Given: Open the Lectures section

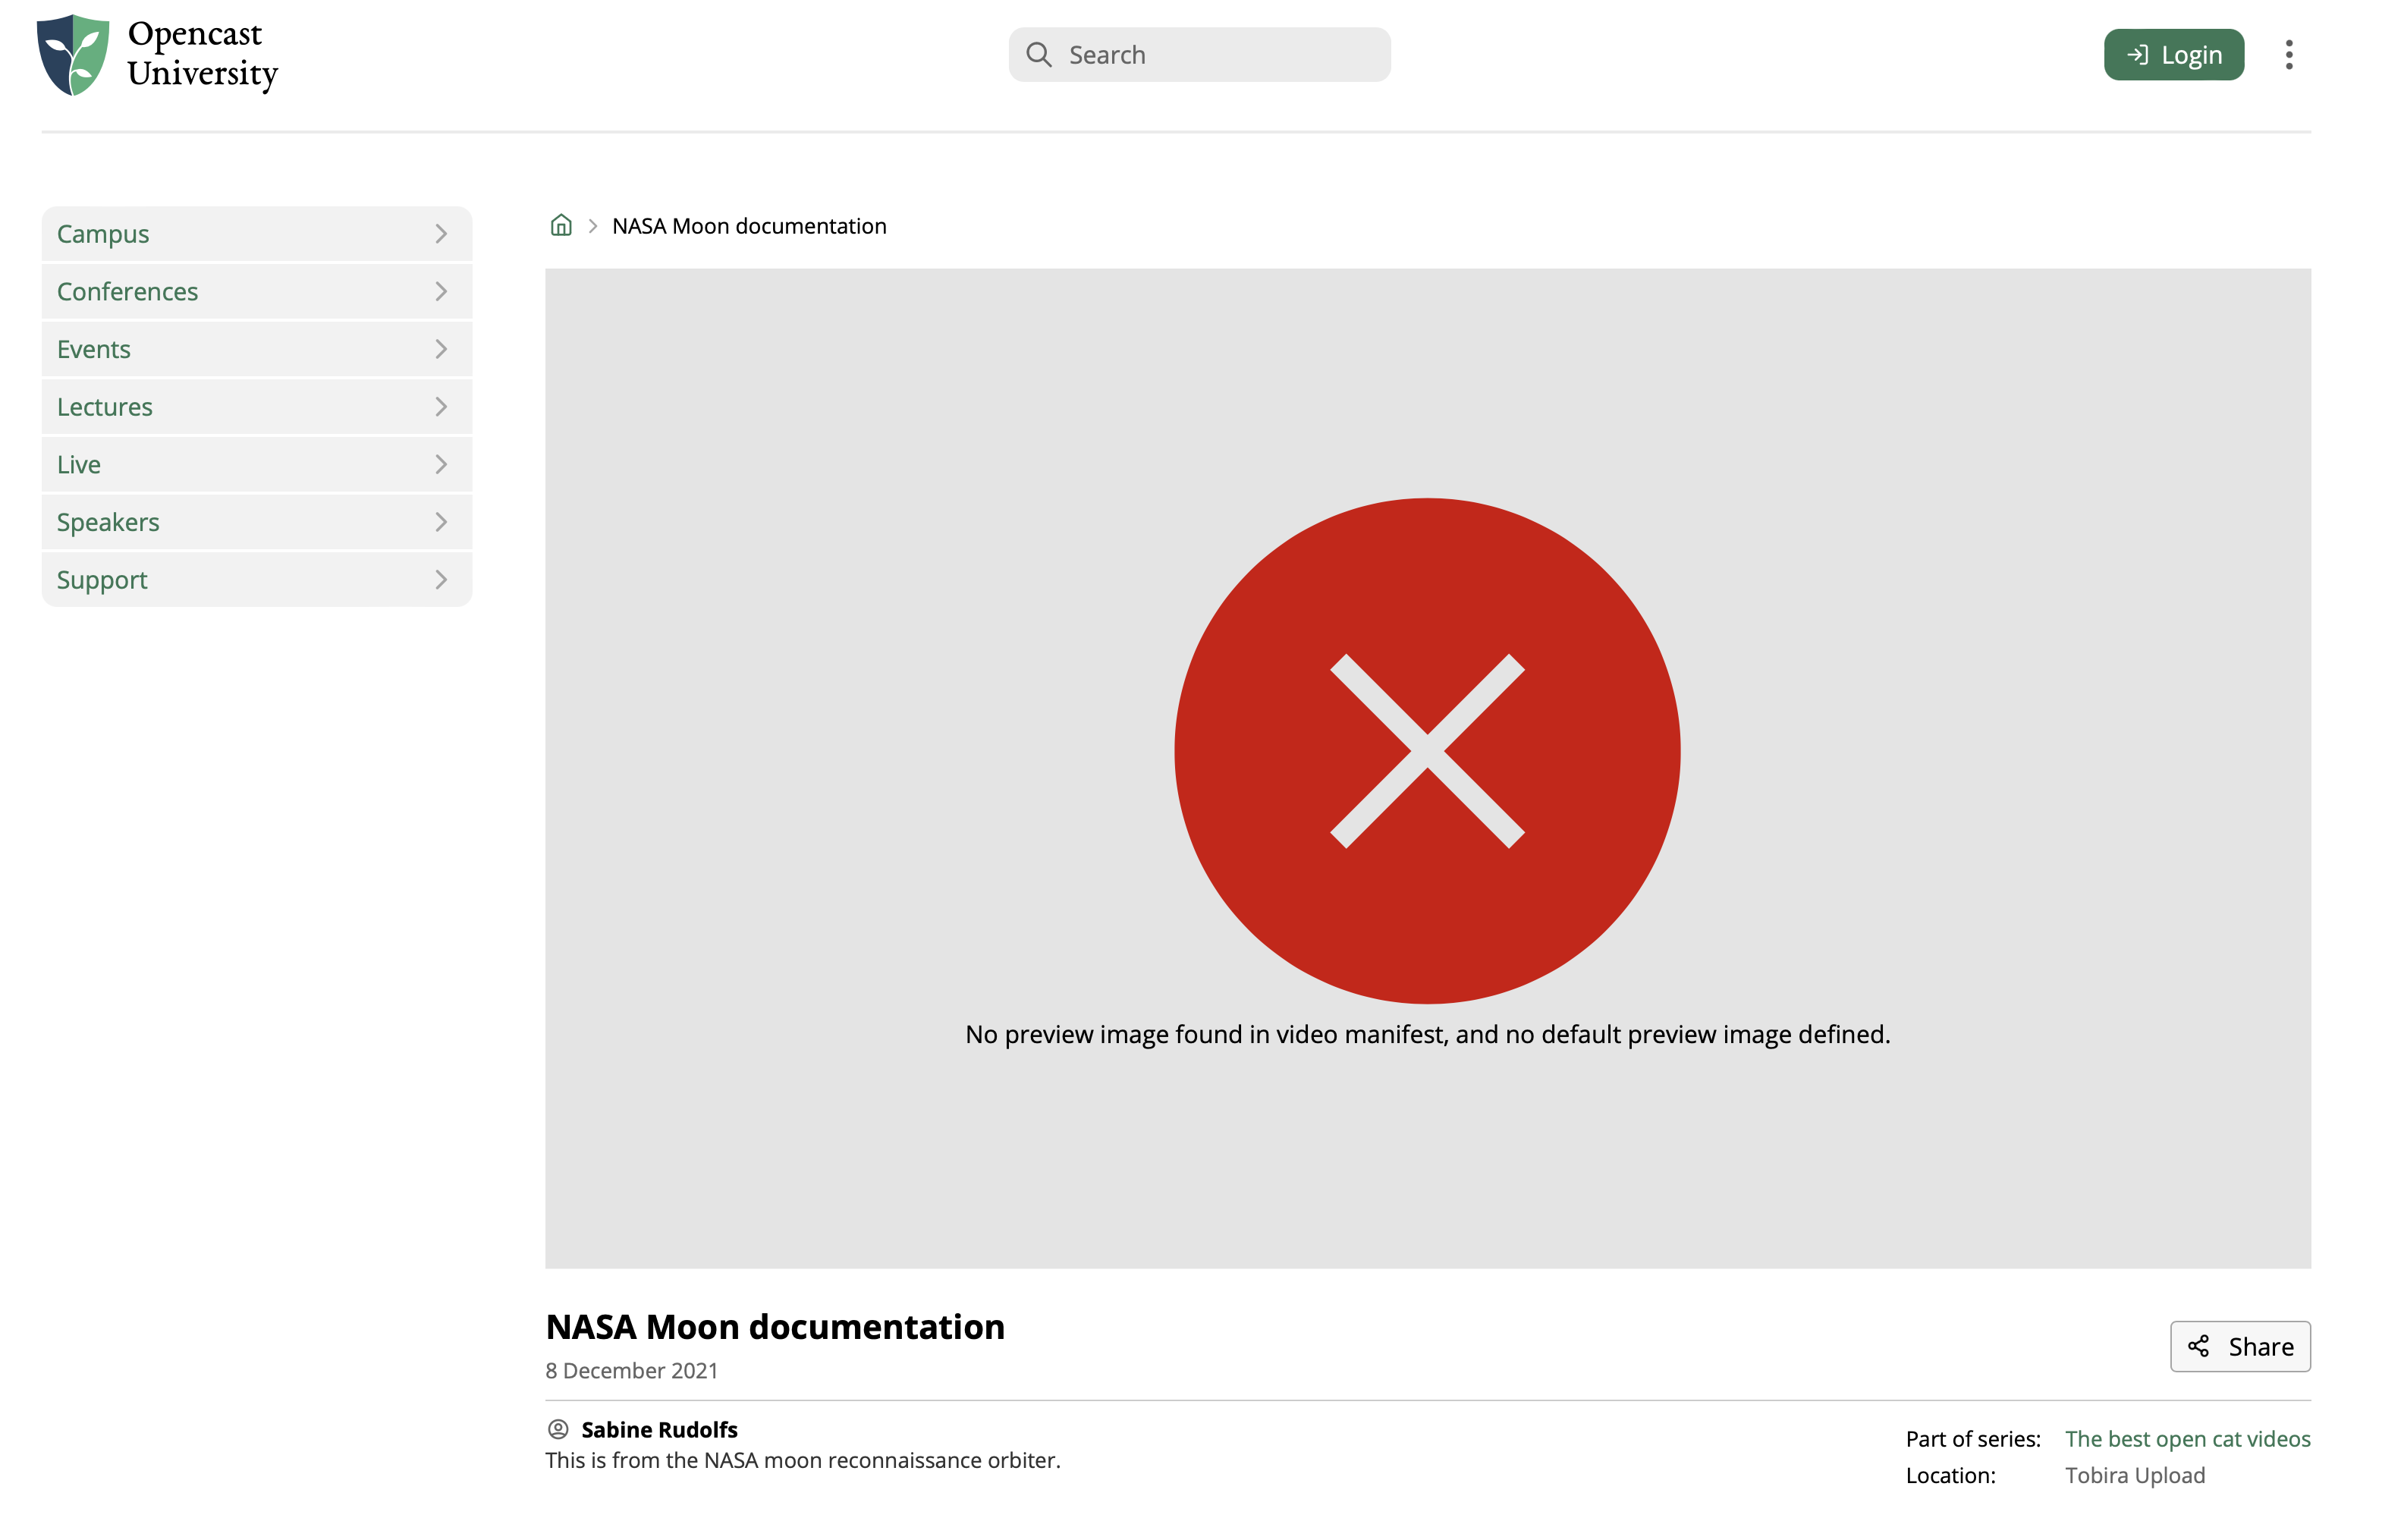Looking at the screenshot, I should [x=104, y=406].
